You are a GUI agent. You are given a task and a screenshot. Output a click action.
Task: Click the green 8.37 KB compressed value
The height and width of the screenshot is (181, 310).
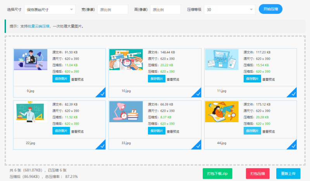(166, 117)
